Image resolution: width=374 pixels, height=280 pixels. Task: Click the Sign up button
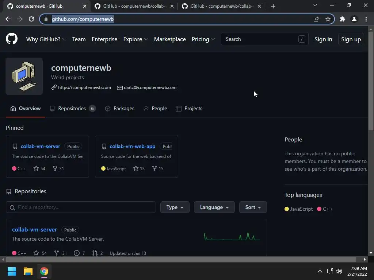coord(351,39)
